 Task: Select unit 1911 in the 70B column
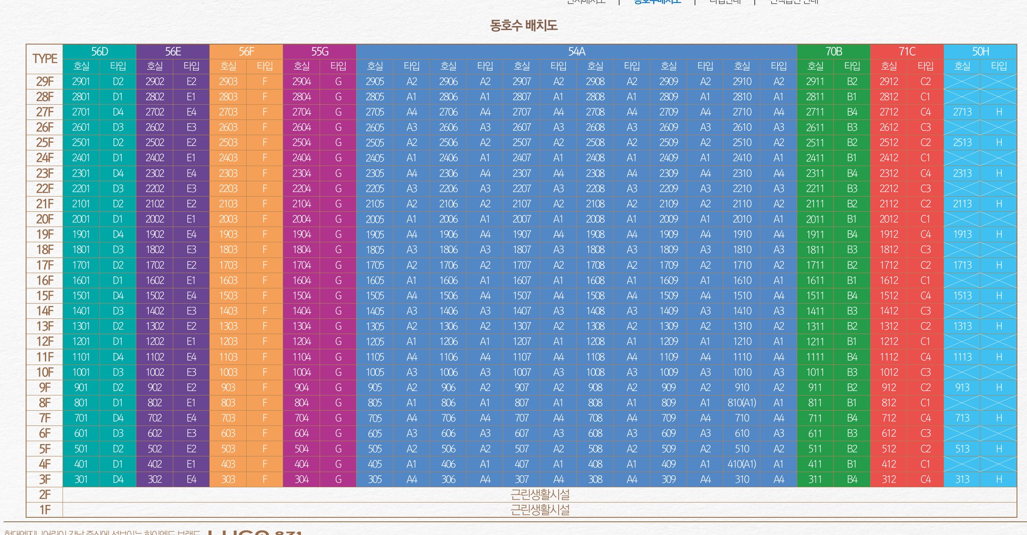click(815, 234)
